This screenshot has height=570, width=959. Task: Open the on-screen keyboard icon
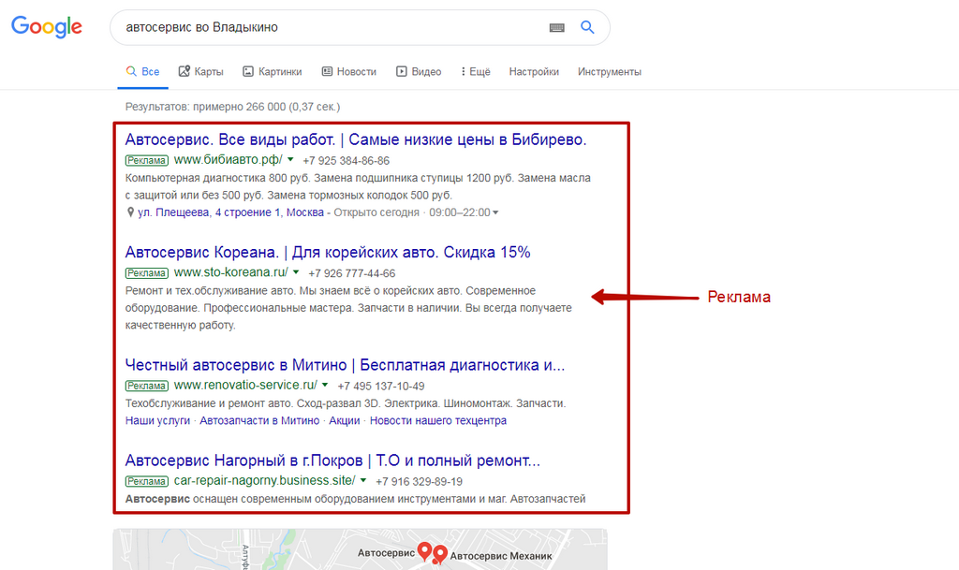[x=556, y=27]
